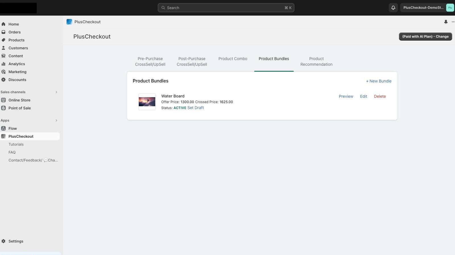Preview the Water Board bundle
Screen dimensions: 455x255
346,96
